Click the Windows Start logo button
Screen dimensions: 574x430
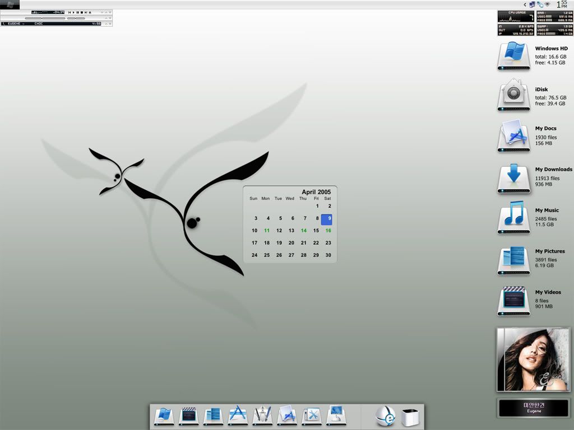[x=10, y=4]
